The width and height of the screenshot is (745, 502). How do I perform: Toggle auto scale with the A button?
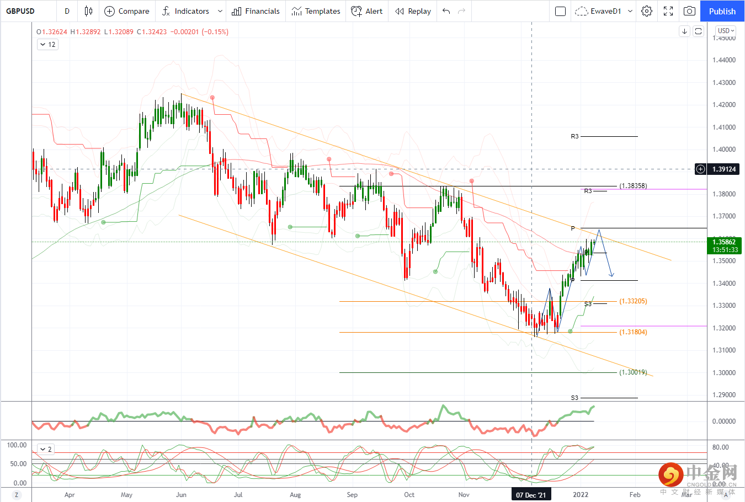(x=726, y=495)
